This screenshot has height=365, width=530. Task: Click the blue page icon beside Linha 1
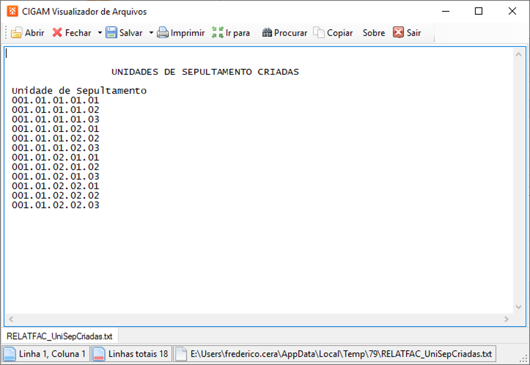[x=9, y=354]
